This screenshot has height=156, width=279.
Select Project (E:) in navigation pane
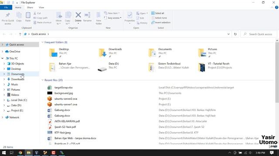(x=17, y=110)
